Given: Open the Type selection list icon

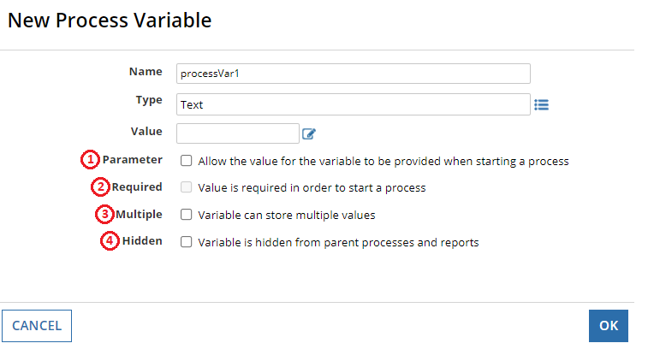Looking at the screenshot, I should (541, 104).
